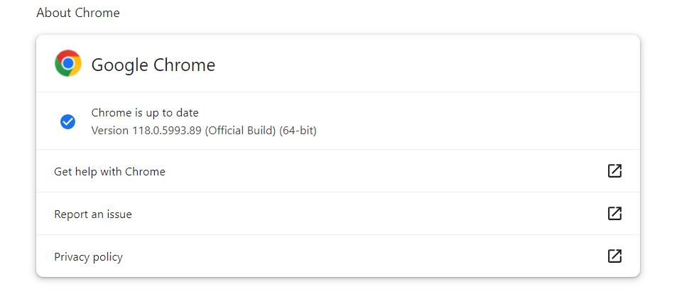
Task: Click the blue up-to-date checkmark icon
Action: click(68, 121)
